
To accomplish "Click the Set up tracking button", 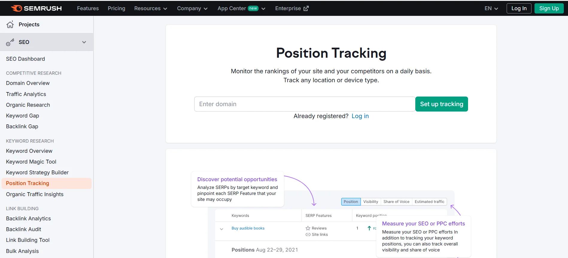I will (441, 104).
